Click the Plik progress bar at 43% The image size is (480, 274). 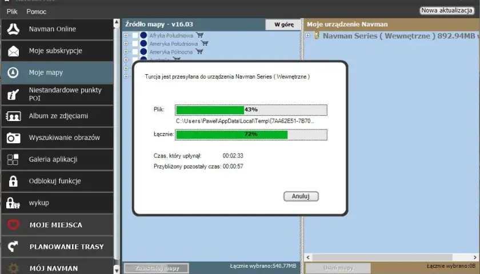click(251, 110)
